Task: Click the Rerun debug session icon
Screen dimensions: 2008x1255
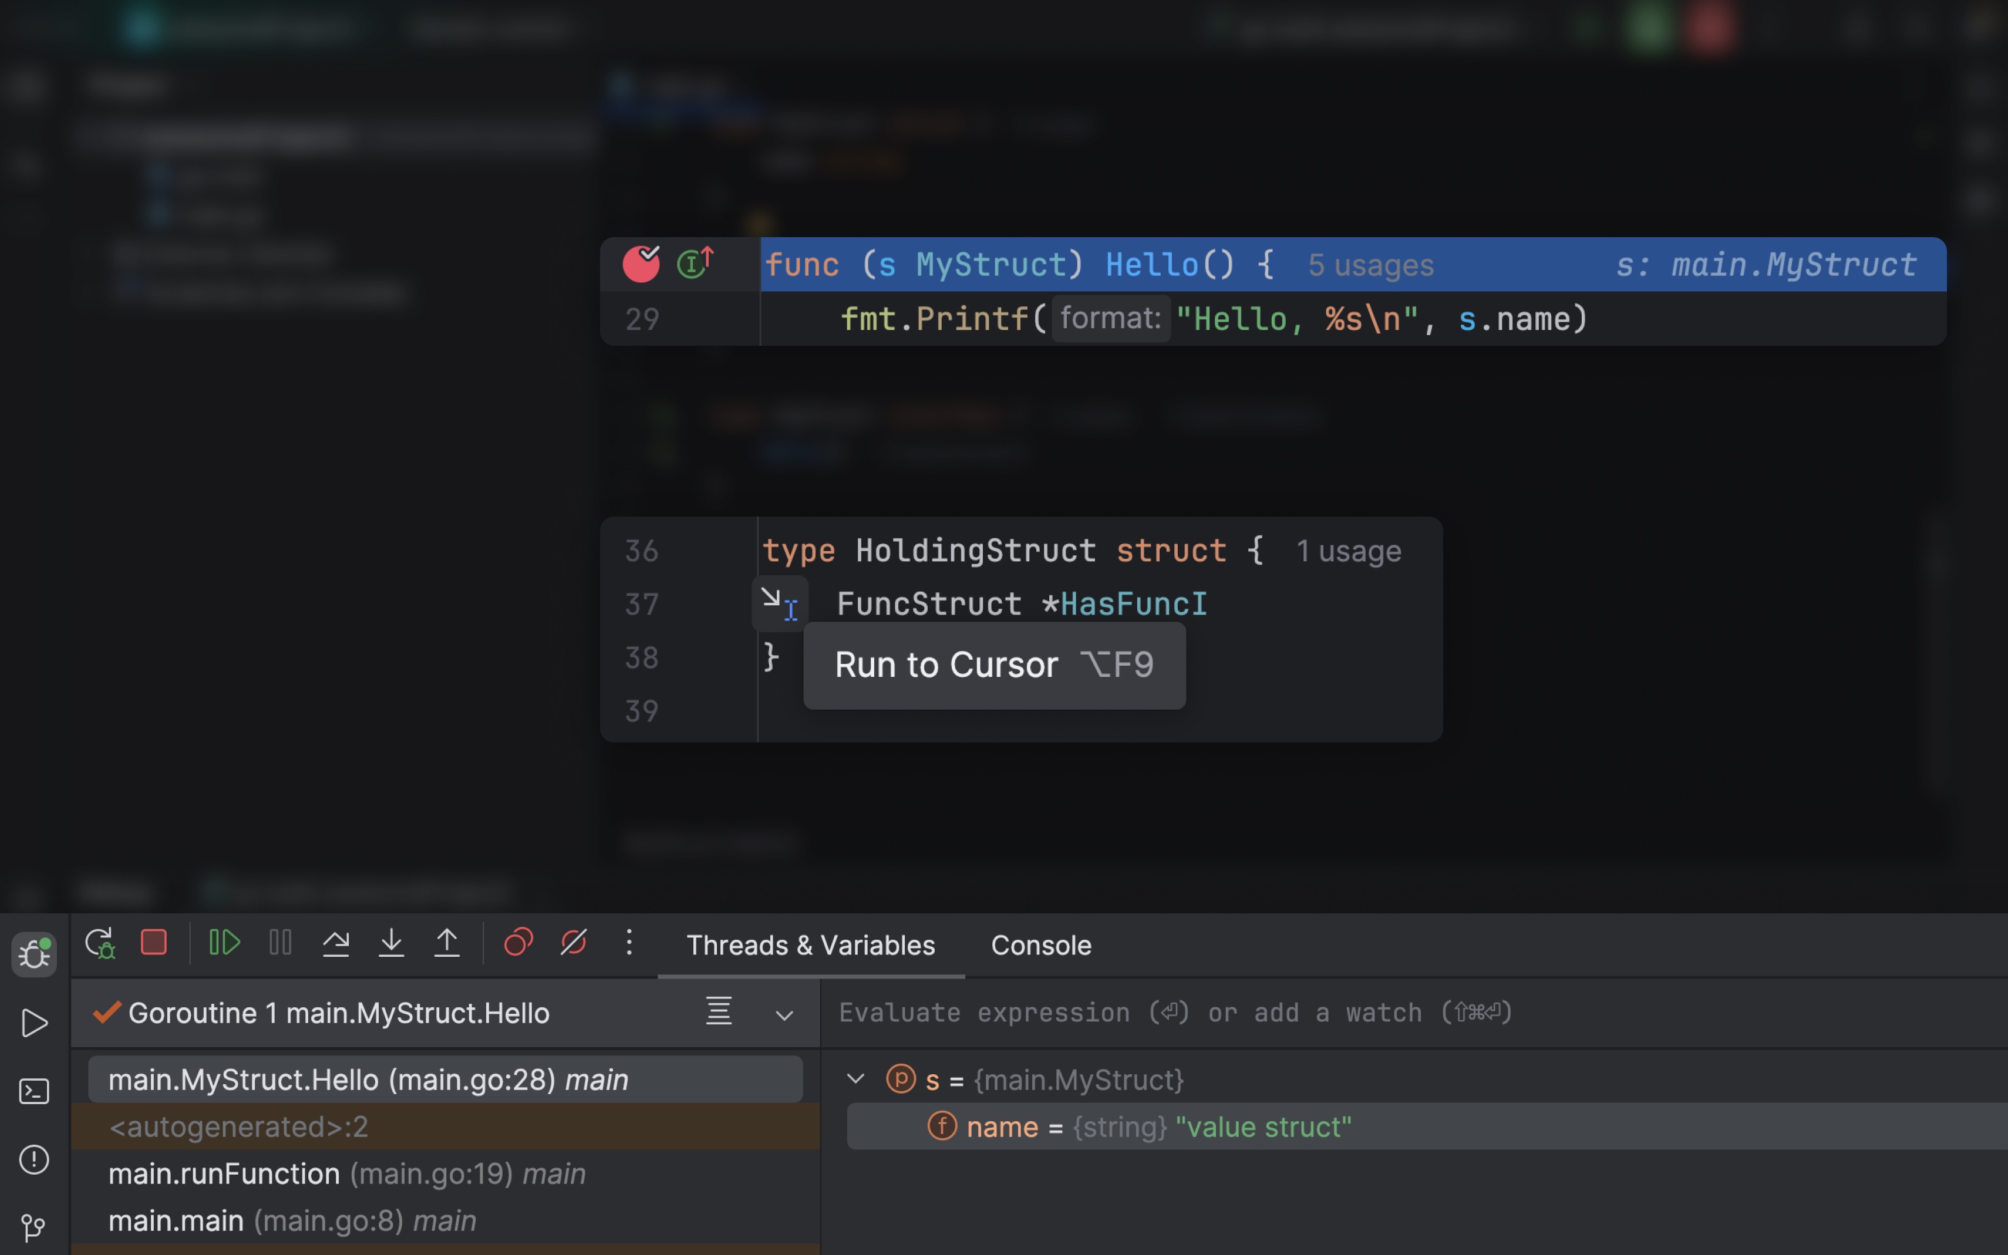Action: click(100, 943)
